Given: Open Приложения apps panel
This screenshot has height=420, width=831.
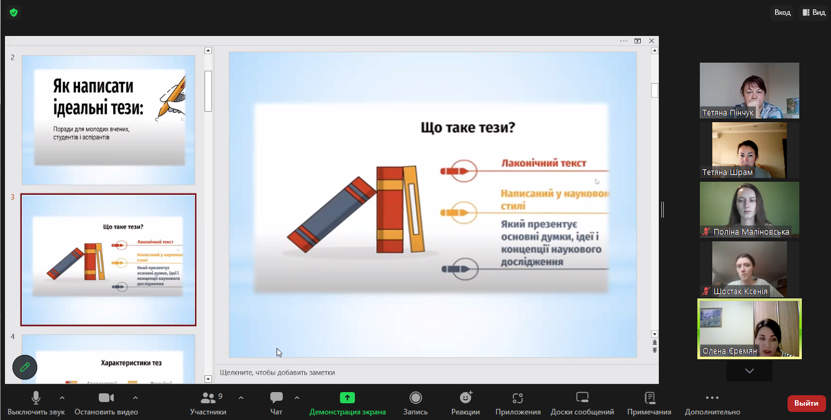Looking at the screenshot, I should coord(518,403).
